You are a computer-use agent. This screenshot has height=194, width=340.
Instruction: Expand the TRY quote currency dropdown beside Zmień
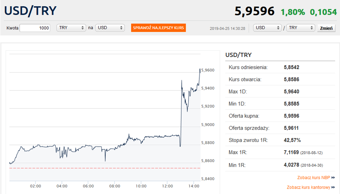(300, 28)
